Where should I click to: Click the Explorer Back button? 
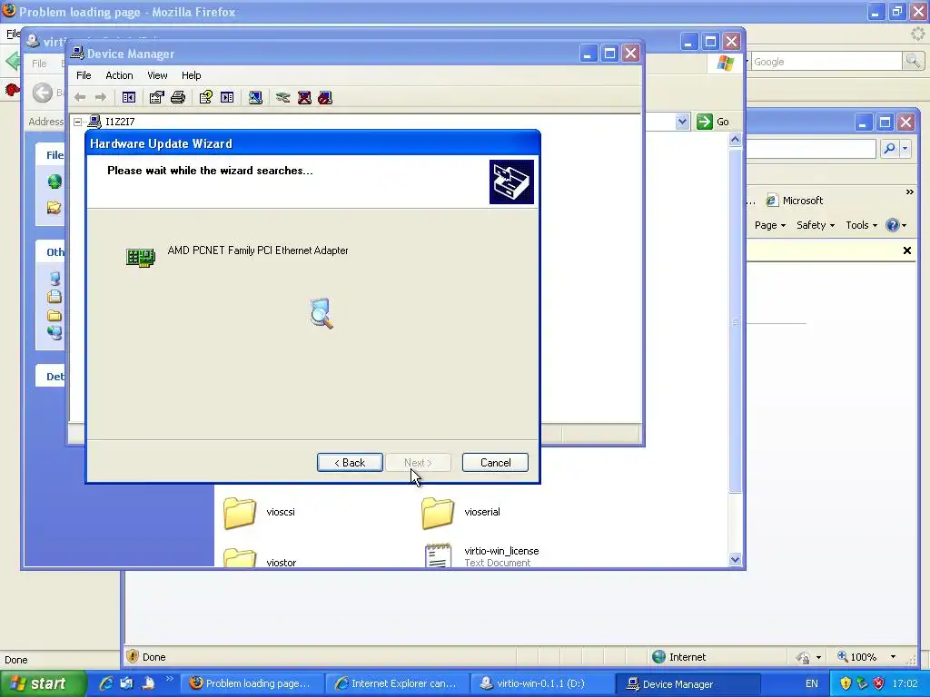42,93
